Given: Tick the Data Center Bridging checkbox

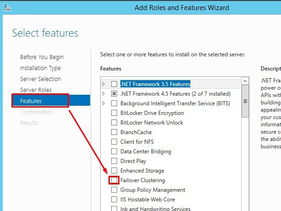Looking at the screenshot, I should click(x=114, y=151).
